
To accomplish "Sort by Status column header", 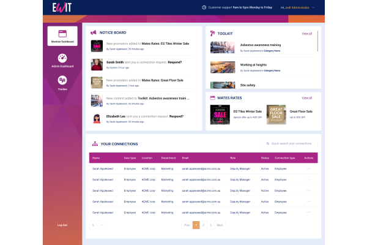I will click(265, 158).
